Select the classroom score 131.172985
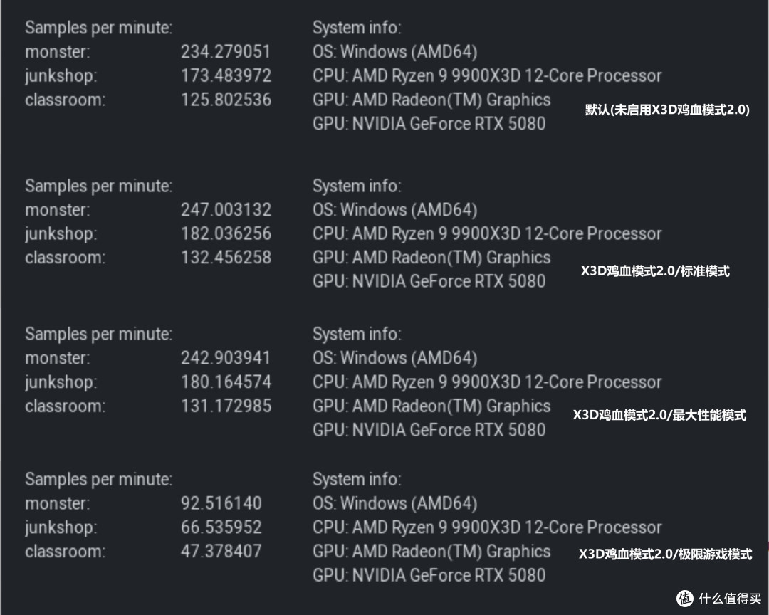Screen dimensions: 769x615 226,406
